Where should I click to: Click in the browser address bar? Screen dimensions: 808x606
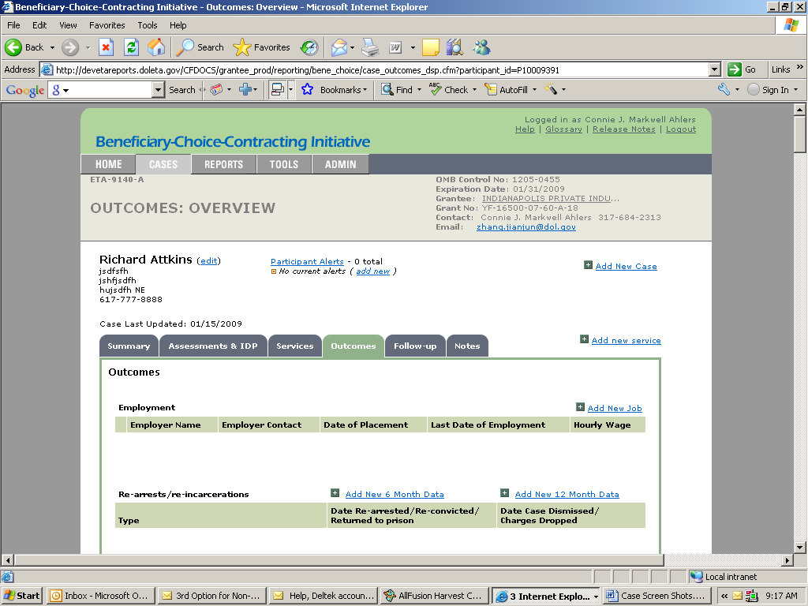click(x=380, y=69)
